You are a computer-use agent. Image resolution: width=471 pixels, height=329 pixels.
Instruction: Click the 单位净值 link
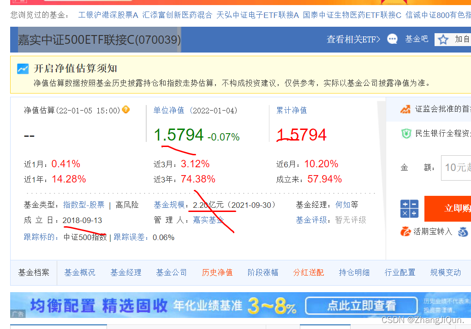coord(169,111)
